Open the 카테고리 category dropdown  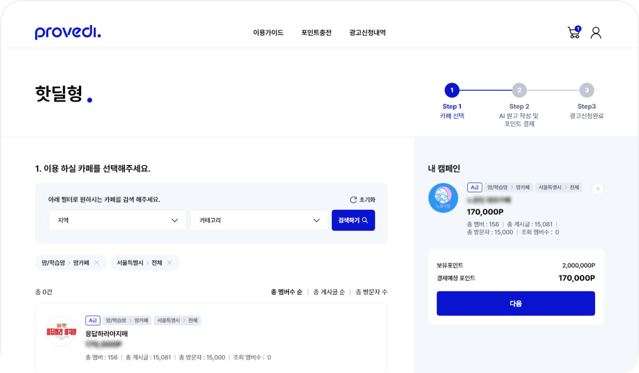click(x=259, y=220)
